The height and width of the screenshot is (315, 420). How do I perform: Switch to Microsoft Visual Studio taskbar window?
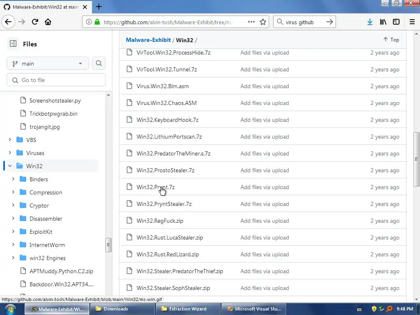pyautogui.click(x=253, y=309)
